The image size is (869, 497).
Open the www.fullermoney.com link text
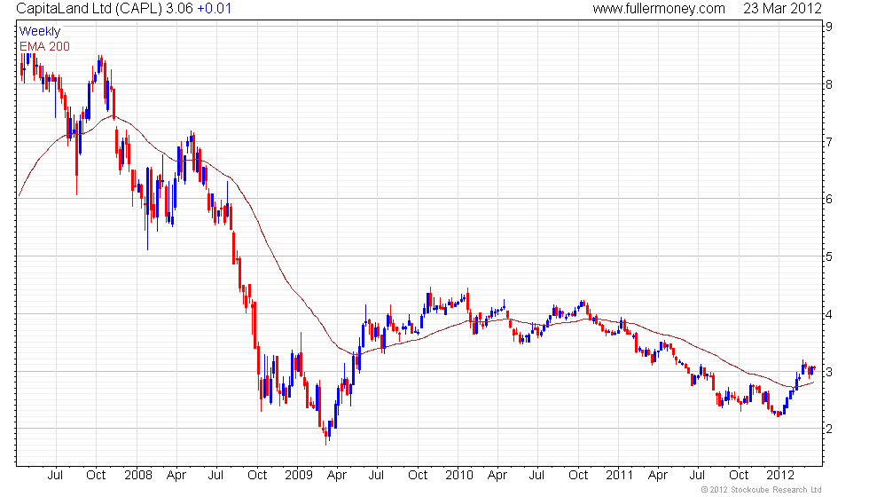(x=659, y=9)
